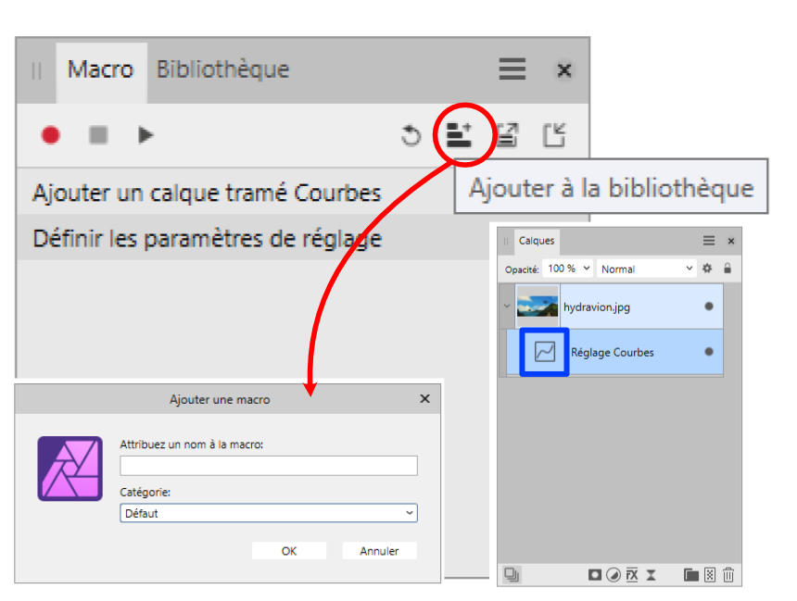Close the Calques panel

coord(731,242)
